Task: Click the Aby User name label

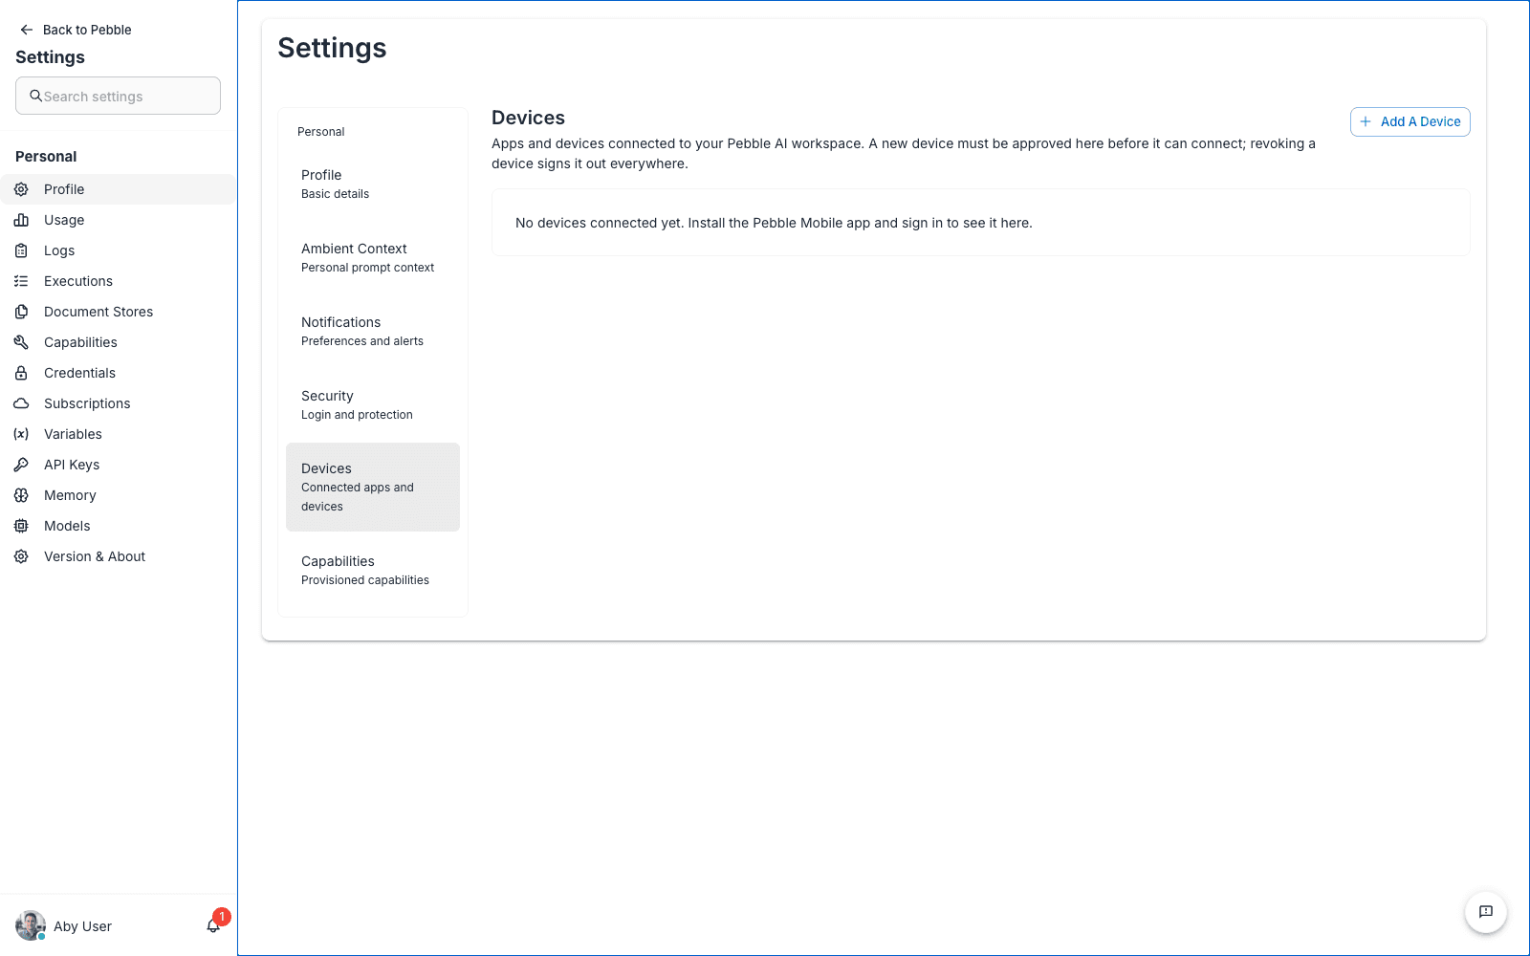Action: click(82, 926)
